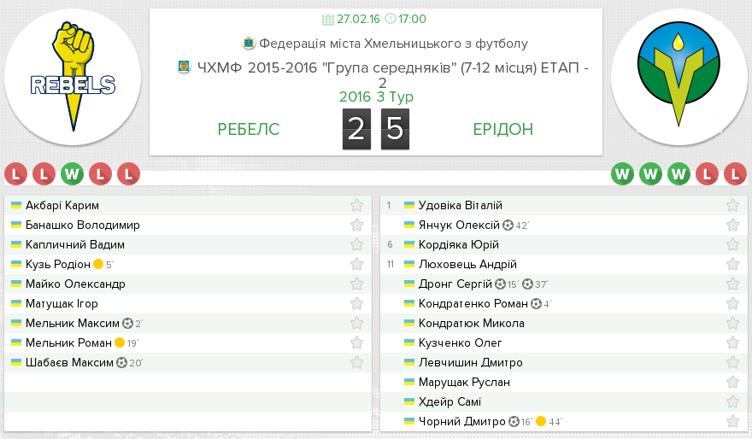Click the last red L badge in Eridon's form

[x=735, y=174]
